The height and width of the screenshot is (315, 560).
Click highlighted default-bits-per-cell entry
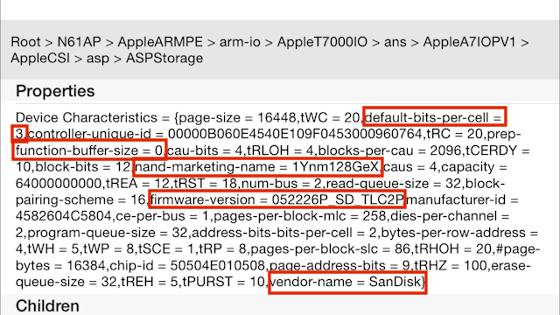[434, 116]
